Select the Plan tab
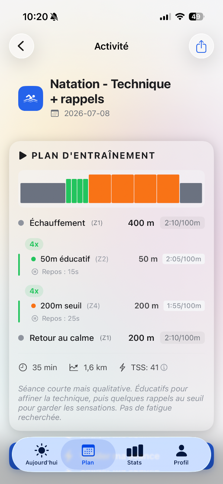 point(88,454)
